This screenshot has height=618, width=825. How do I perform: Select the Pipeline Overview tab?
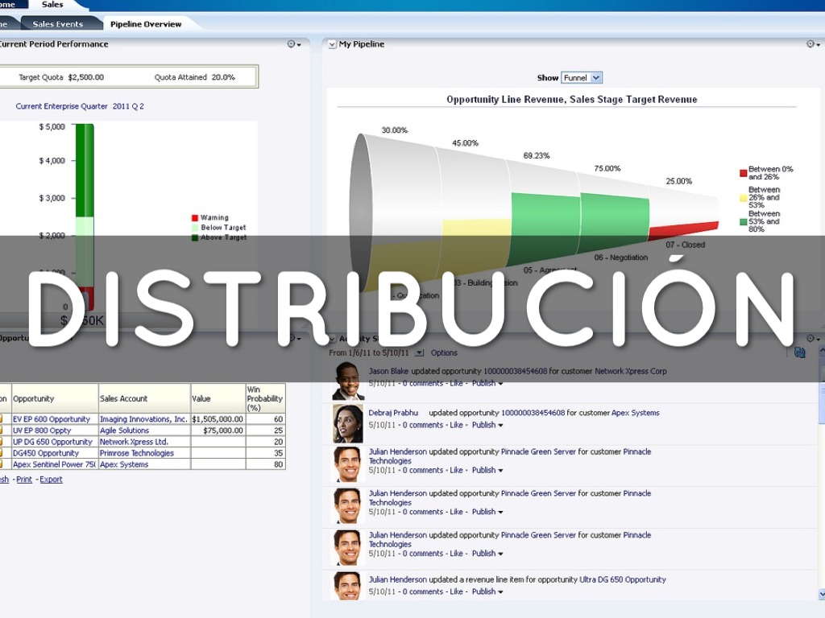point(146,24)
